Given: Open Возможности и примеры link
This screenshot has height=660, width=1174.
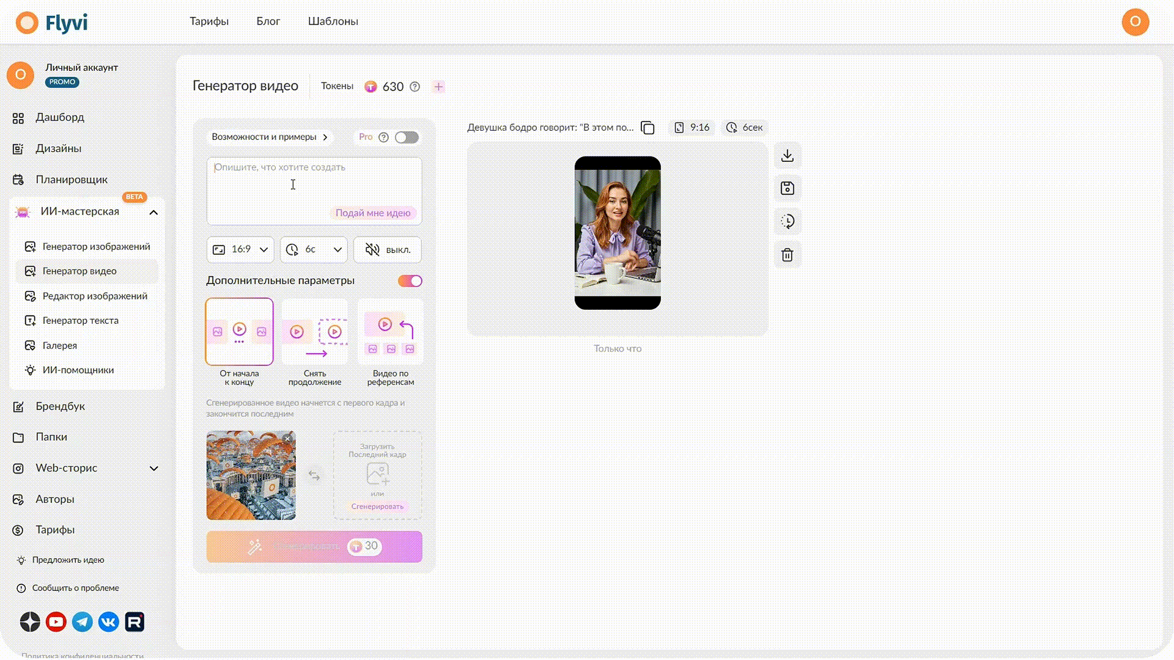Looking at the screenshot, I should click(270, 137).
